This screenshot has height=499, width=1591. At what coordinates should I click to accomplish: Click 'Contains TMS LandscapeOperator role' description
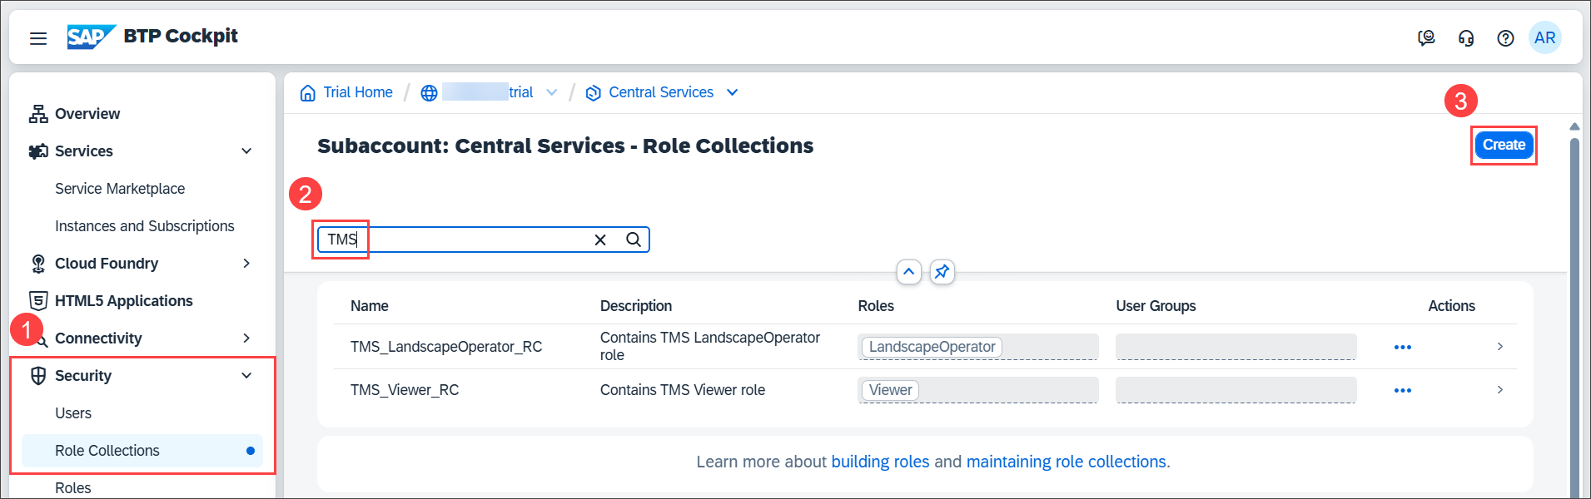pyautogui.click(x=710, y=346)
